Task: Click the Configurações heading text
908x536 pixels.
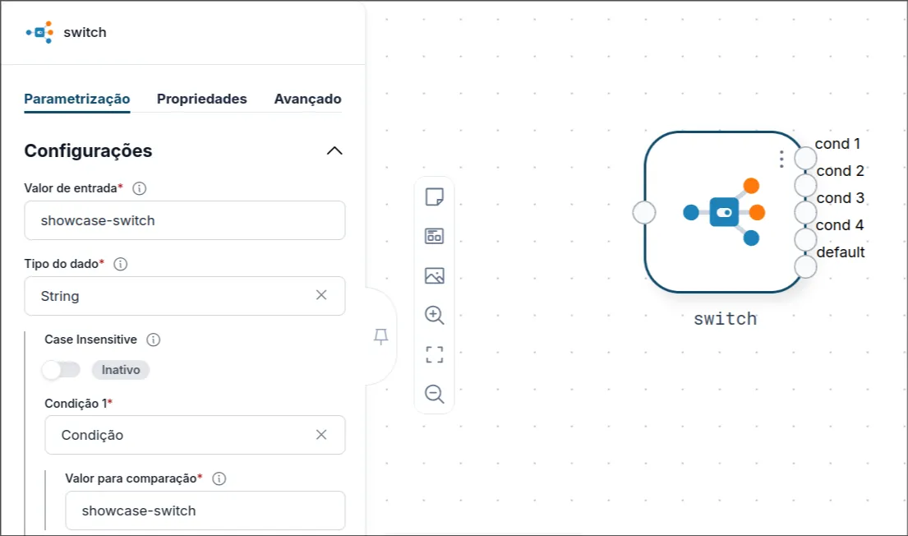Action: click(x=88, y=150)
